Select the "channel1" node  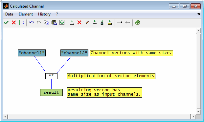32,53
